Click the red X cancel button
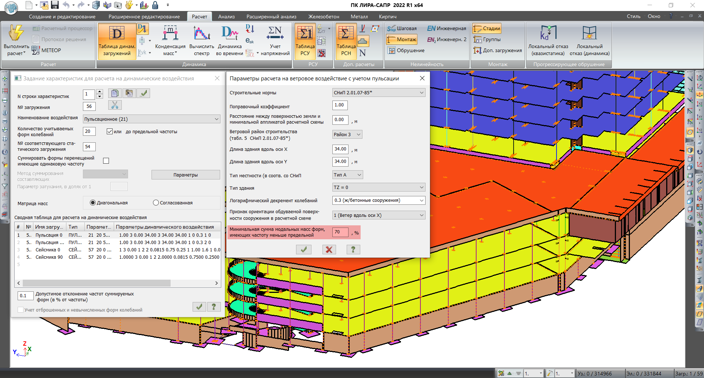The image size is (704, 378). pos(329,250)
